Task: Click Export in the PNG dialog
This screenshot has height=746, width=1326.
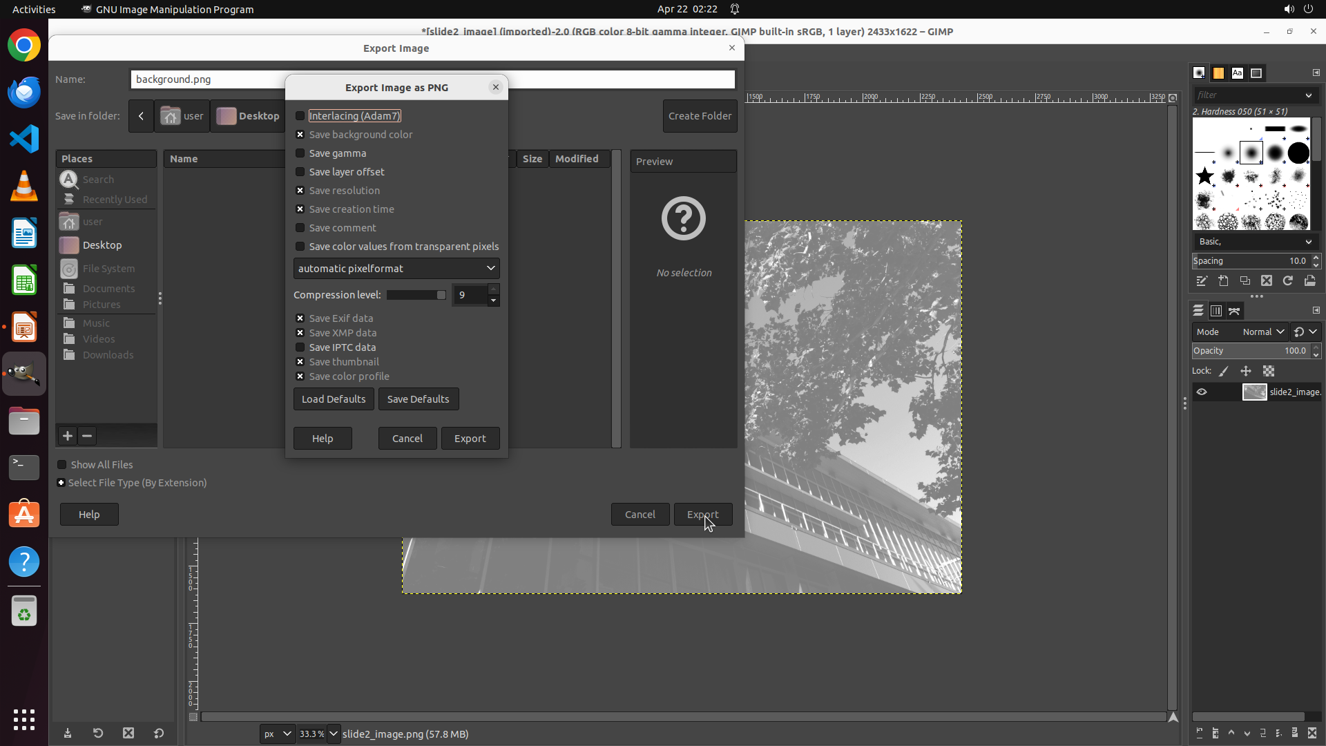Action: tap(470, 439)
